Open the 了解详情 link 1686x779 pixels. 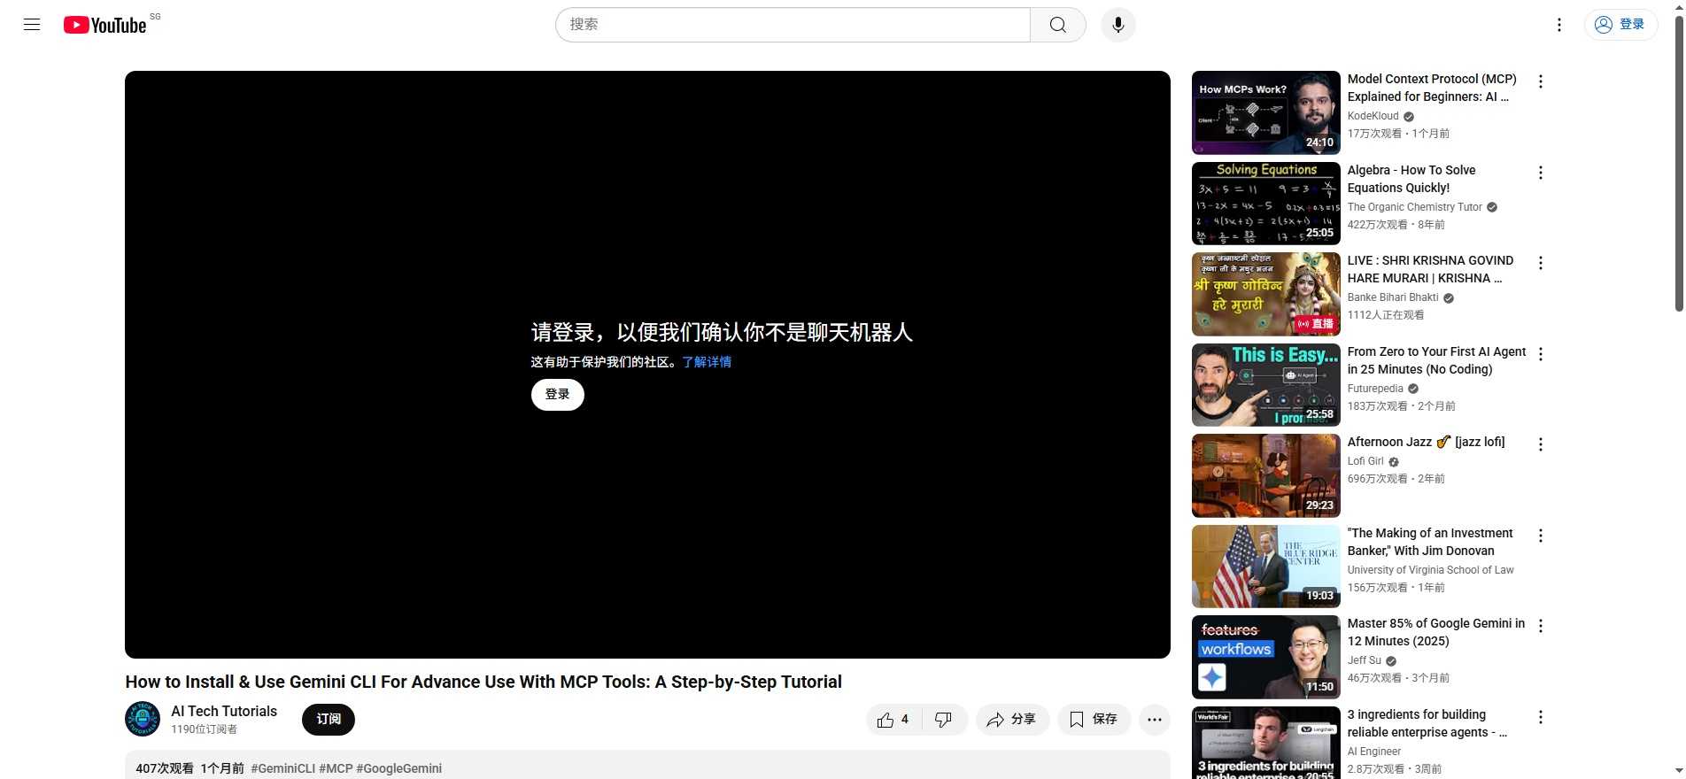707,362
